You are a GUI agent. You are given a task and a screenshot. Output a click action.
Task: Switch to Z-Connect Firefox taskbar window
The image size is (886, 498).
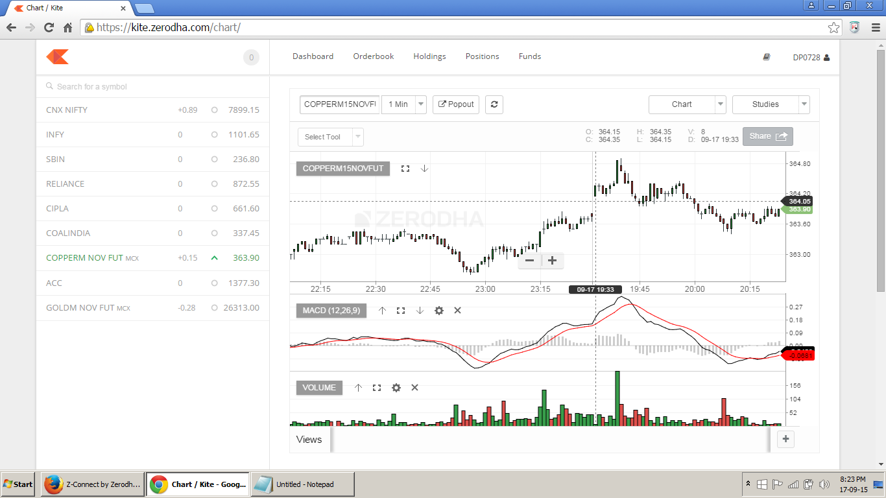(93, 484)
